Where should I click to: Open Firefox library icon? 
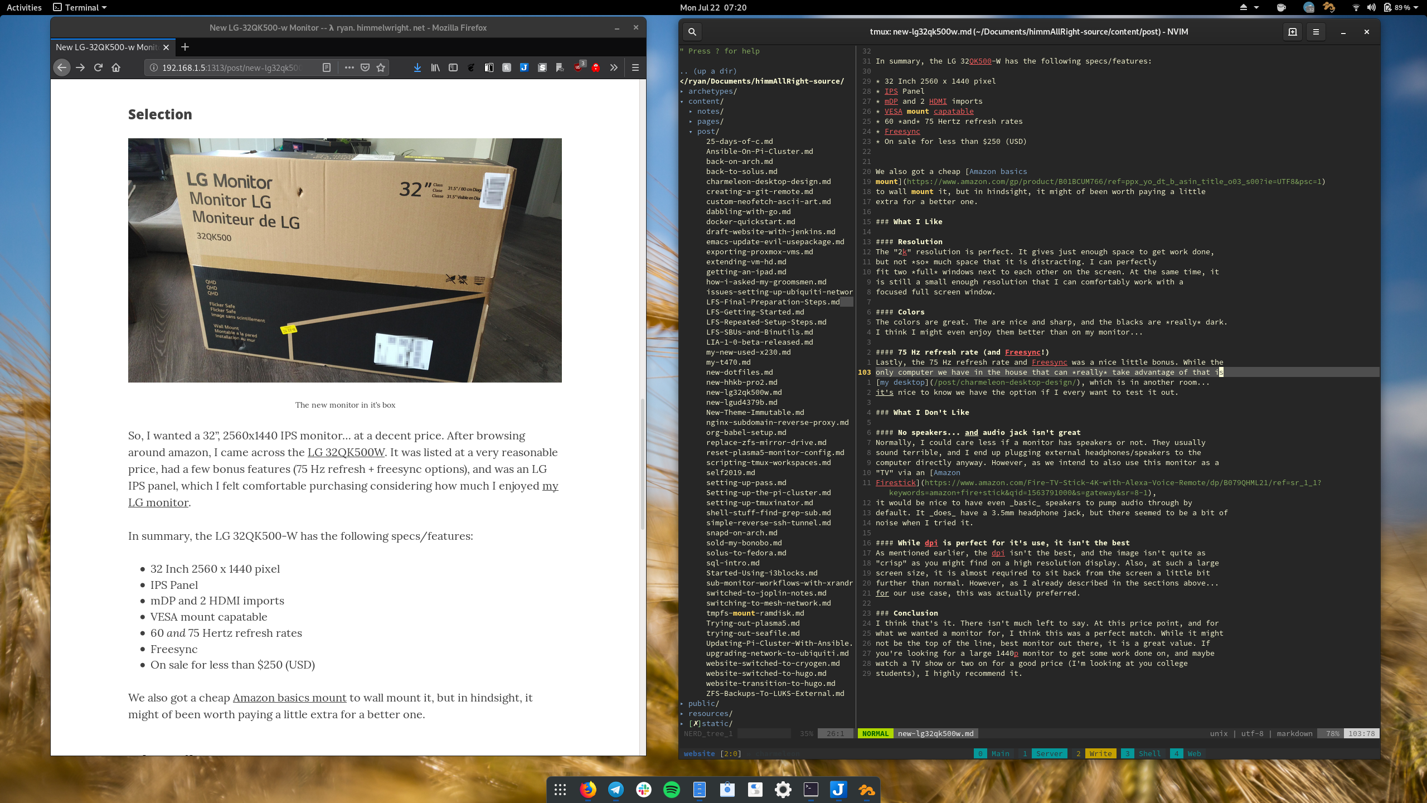pos(435,67)
